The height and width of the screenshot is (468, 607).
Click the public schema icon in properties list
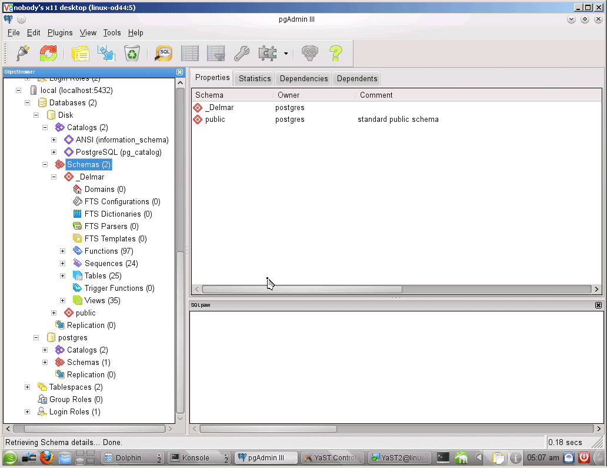[x=198, y=120]
